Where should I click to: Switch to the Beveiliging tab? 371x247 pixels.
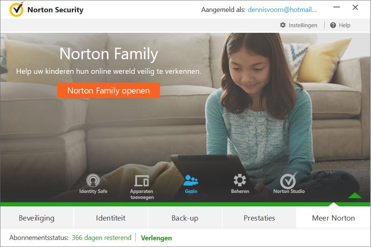(x=37, y=218)
